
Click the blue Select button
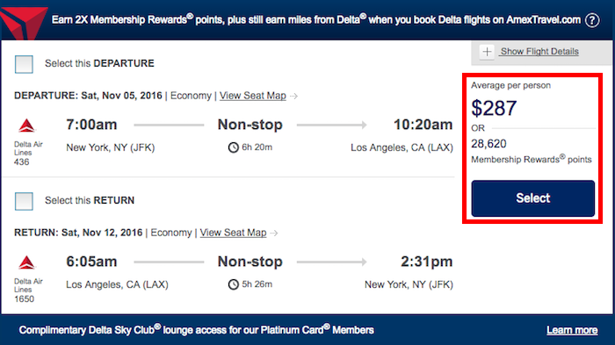pos(533,198)
